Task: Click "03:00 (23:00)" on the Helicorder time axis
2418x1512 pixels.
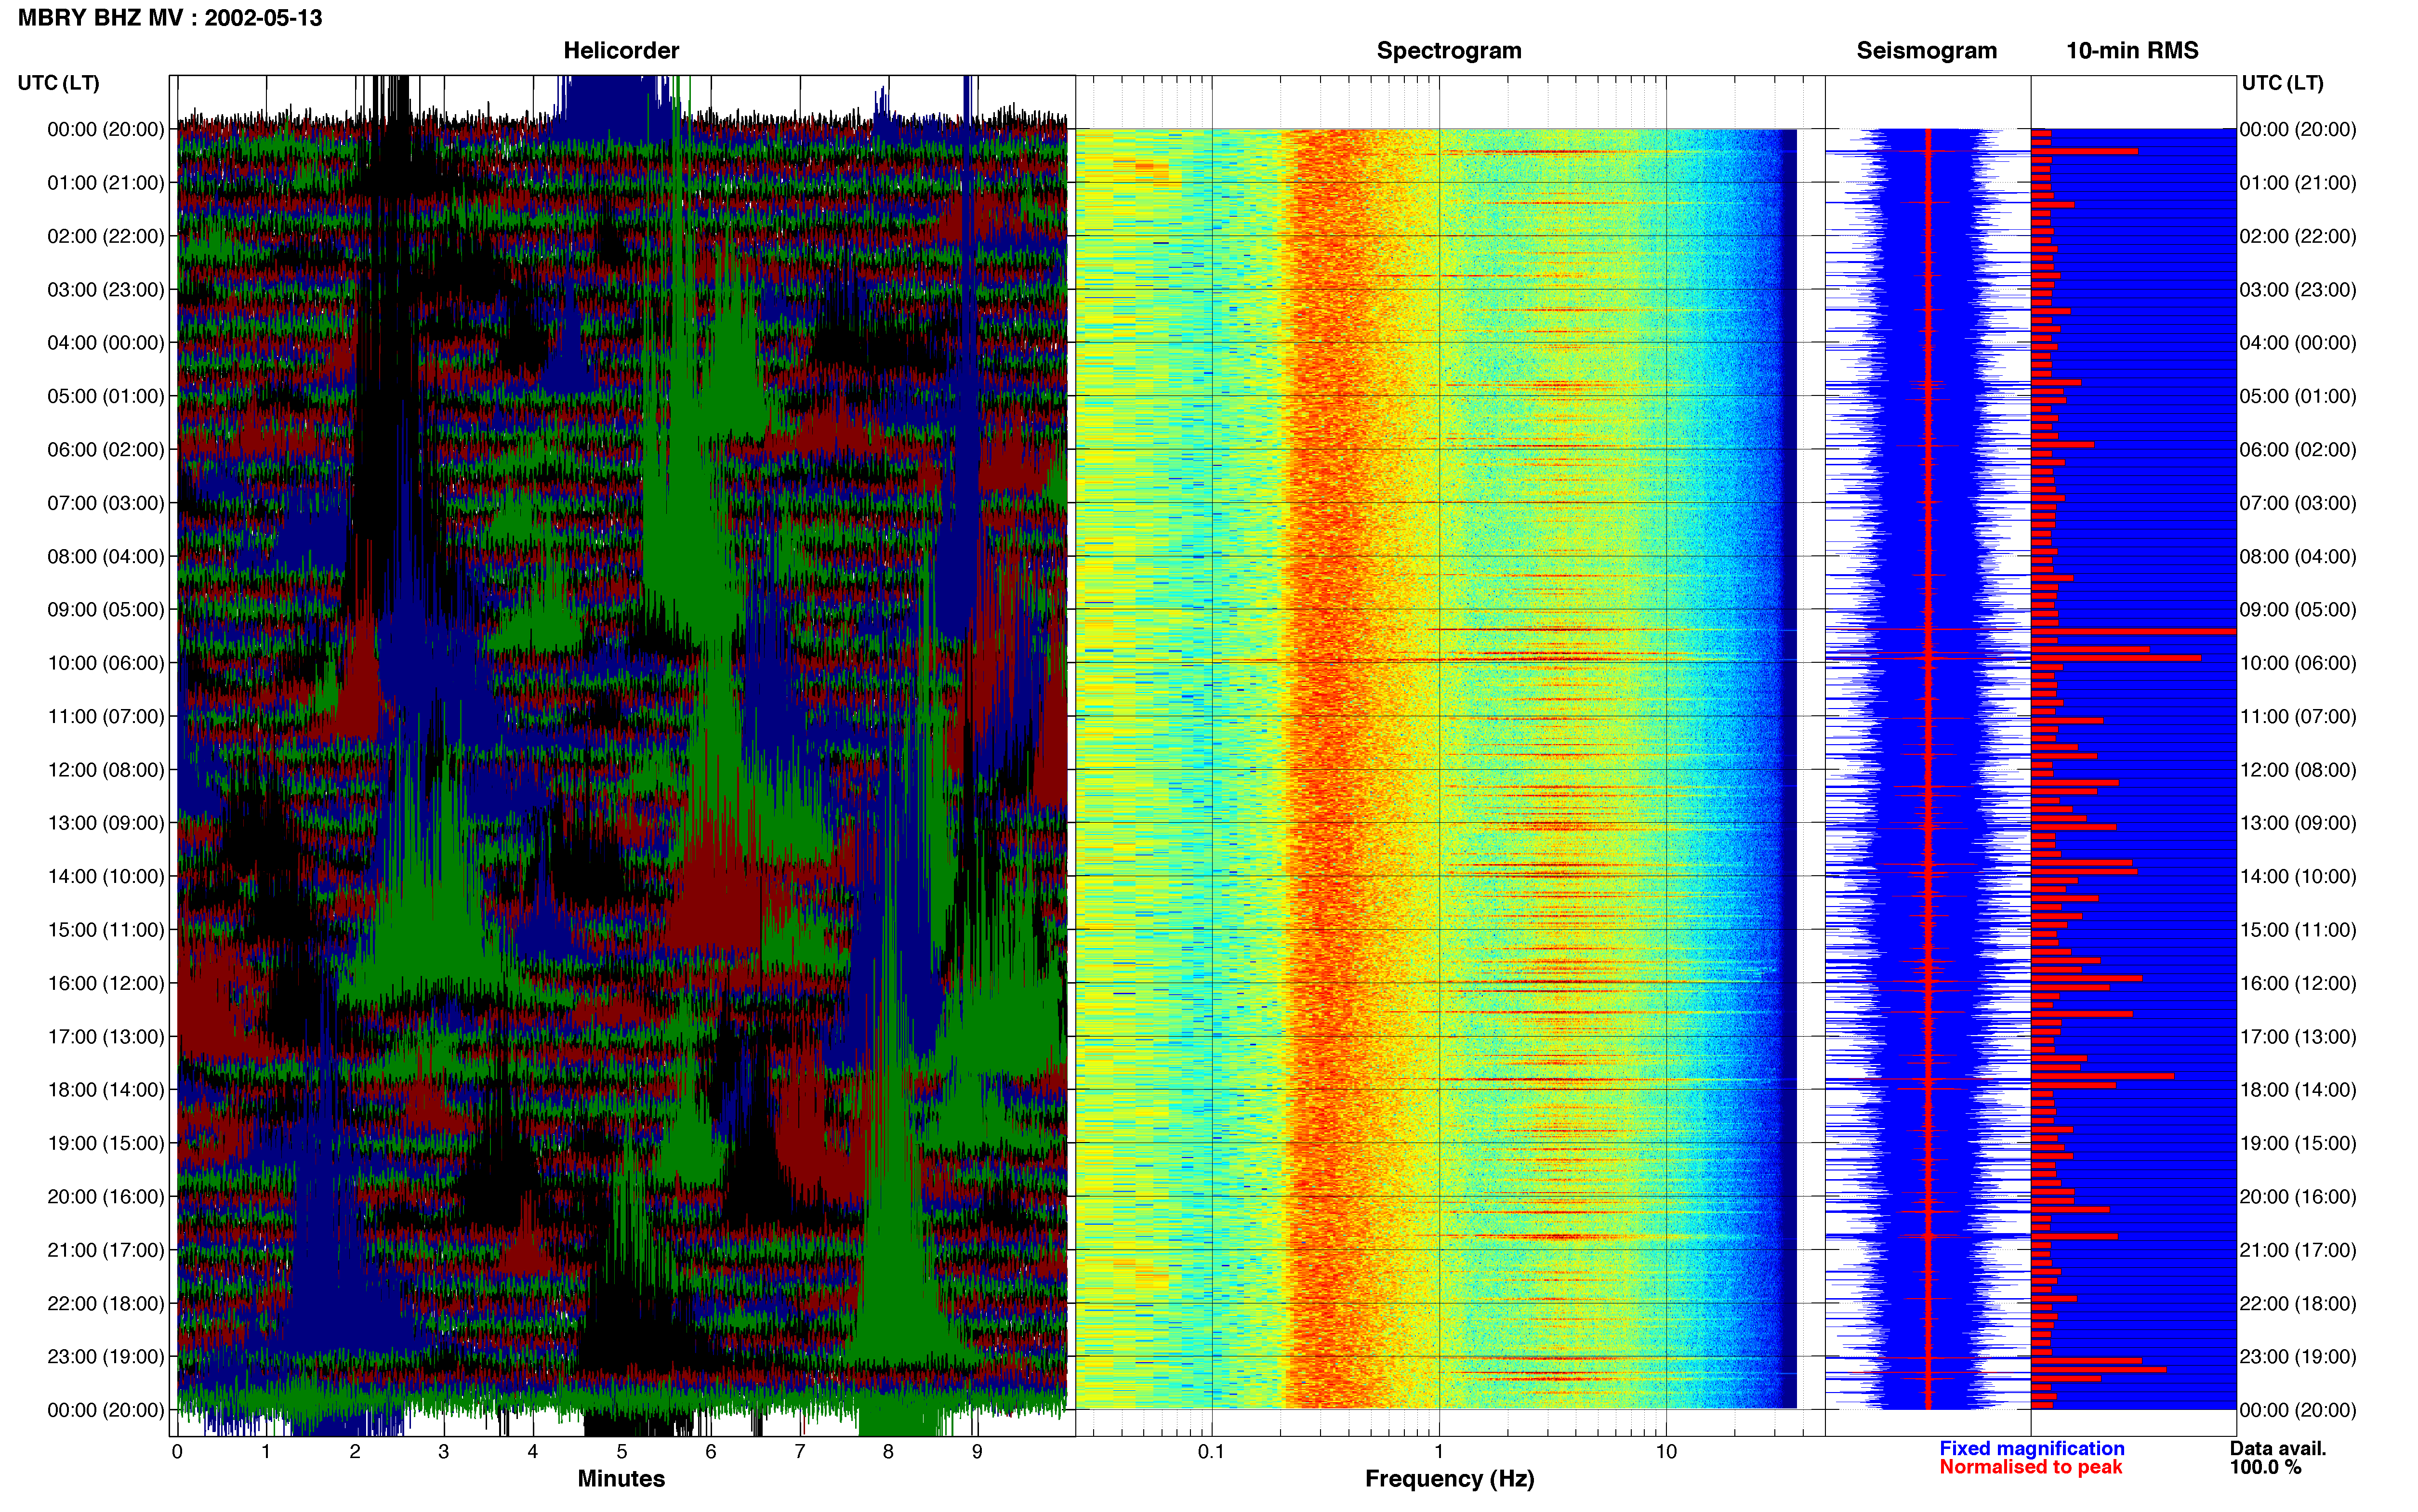Action: [106, 290]
